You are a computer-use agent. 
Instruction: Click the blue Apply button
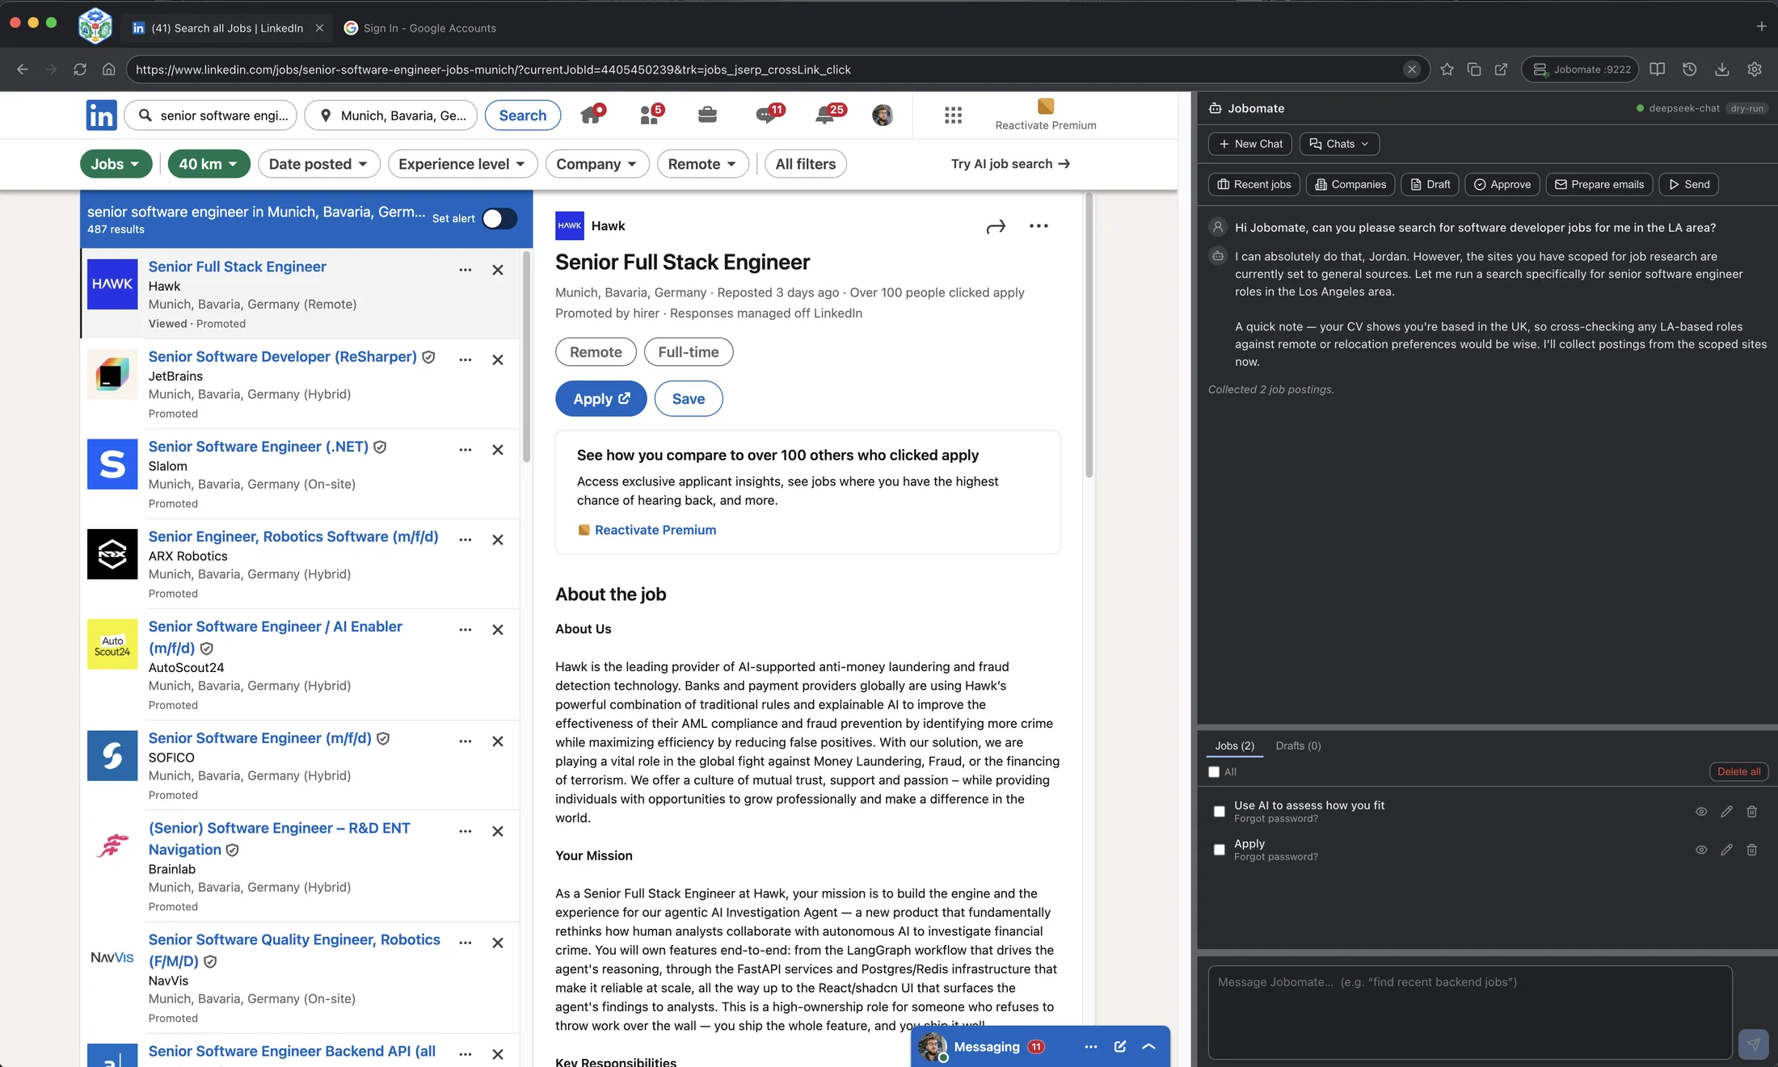pyautogui.click(x=601, y=399)
